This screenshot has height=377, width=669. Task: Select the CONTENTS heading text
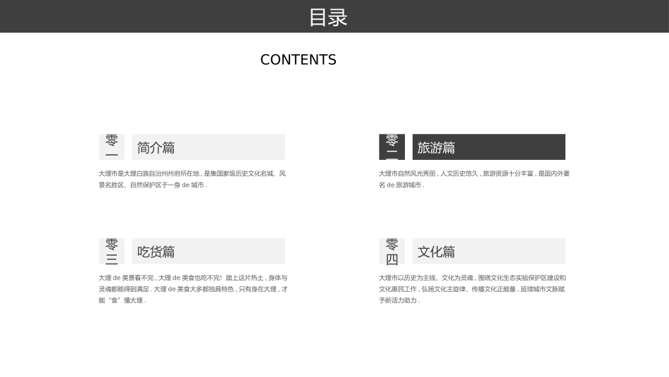[x=299, y=60]
